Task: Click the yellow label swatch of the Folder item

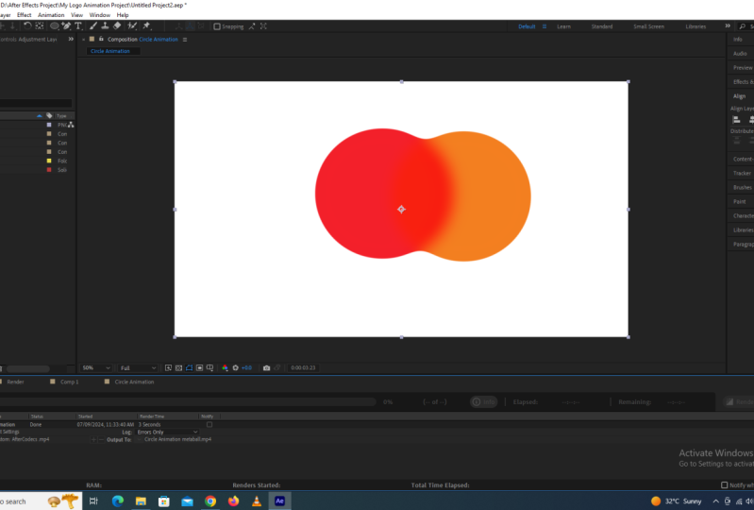Action: coord(48,161)
